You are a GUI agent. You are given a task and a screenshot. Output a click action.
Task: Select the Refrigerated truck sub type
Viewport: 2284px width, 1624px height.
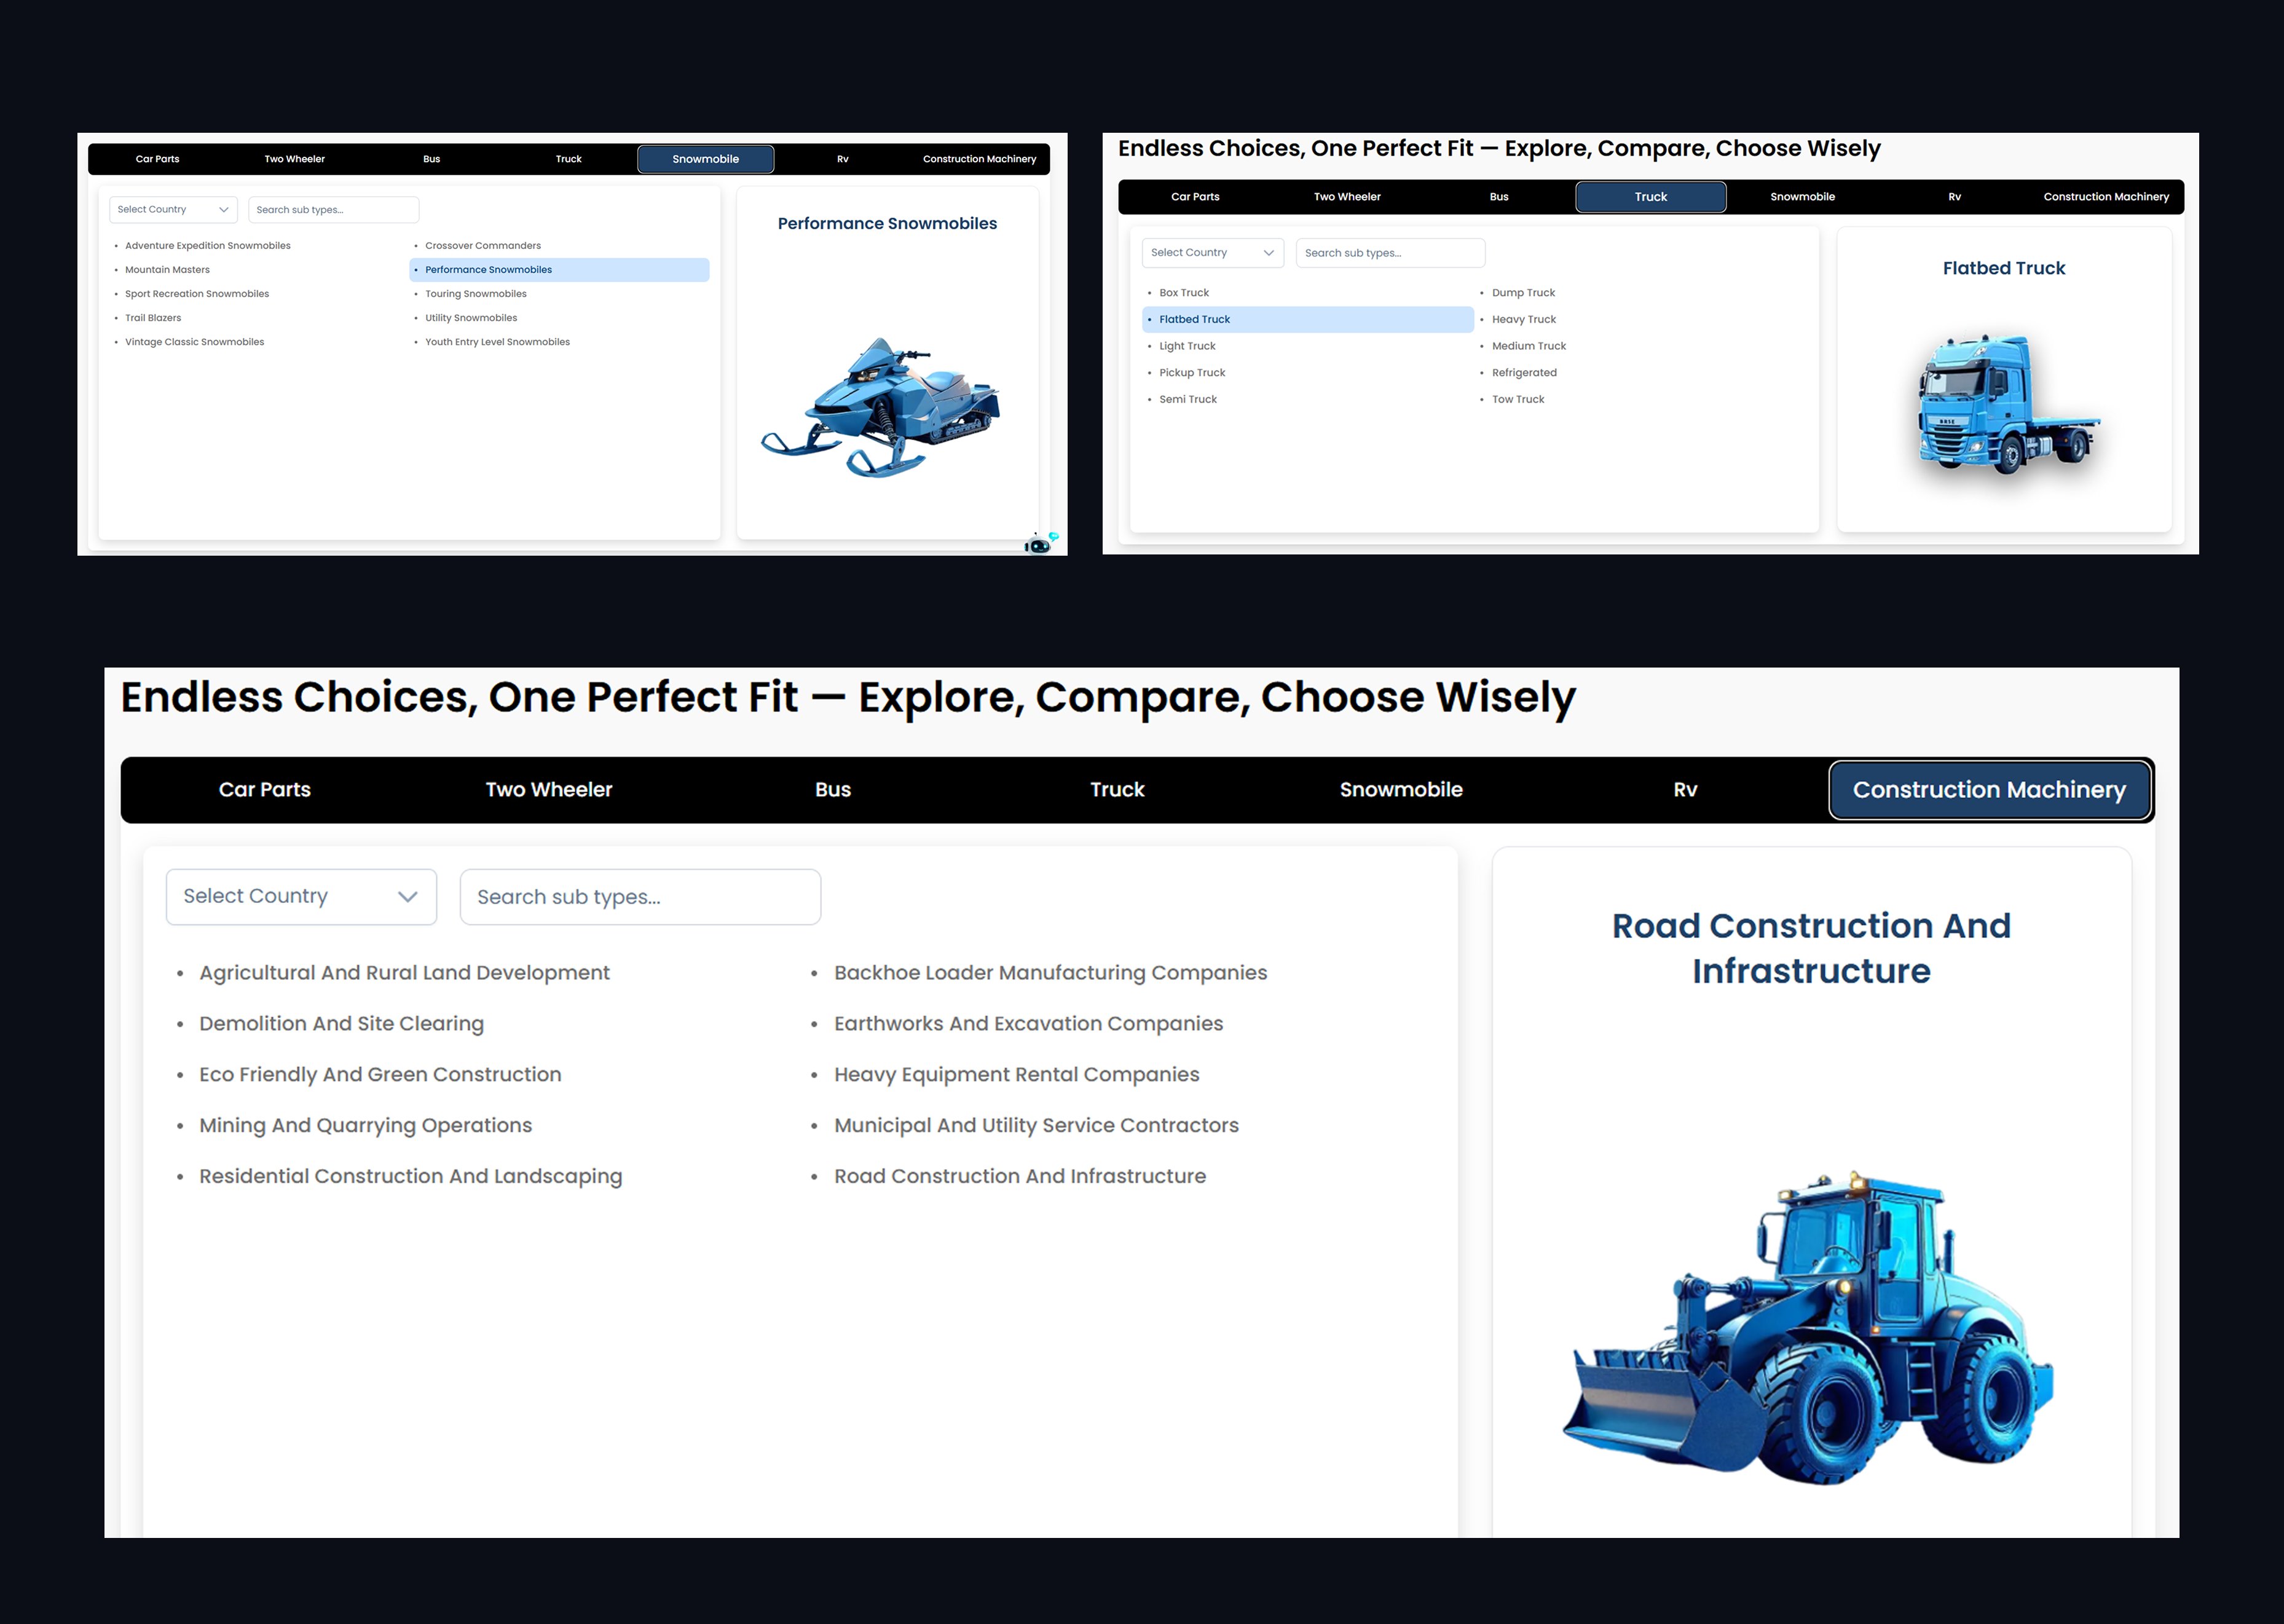coord(1524,373)
